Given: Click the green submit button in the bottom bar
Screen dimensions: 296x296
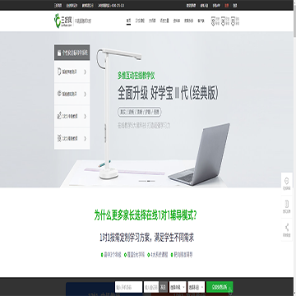Looking at the screenshot, I should point(220,287).
